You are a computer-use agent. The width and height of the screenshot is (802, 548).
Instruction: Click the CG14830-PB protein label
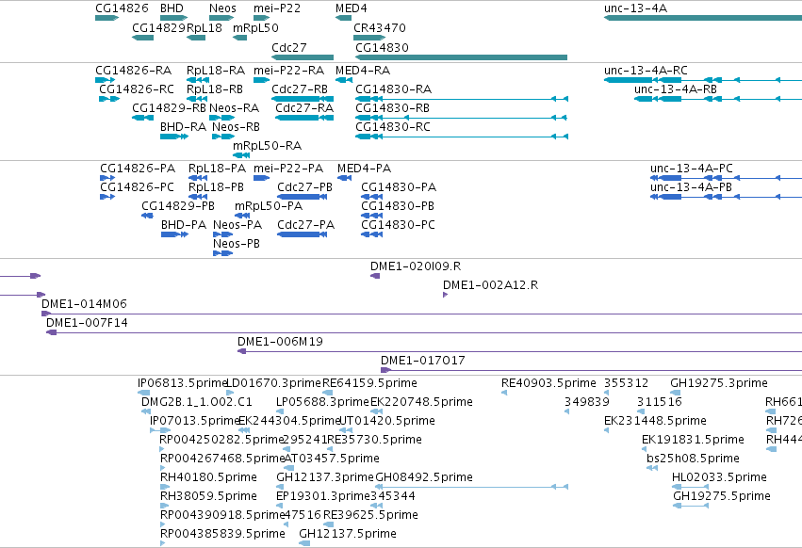pos(398,205)
